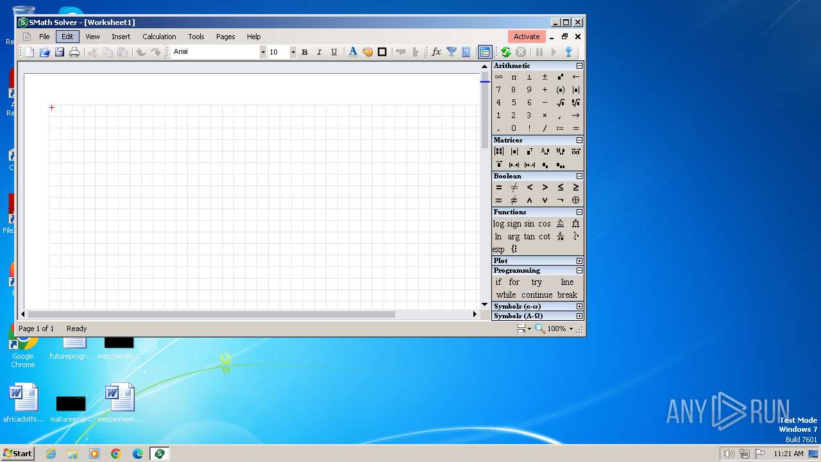This screenshot has height=462, width=821.
Task: Expand the Symbols (A-Ω) panel
Action: coord(579,316)
